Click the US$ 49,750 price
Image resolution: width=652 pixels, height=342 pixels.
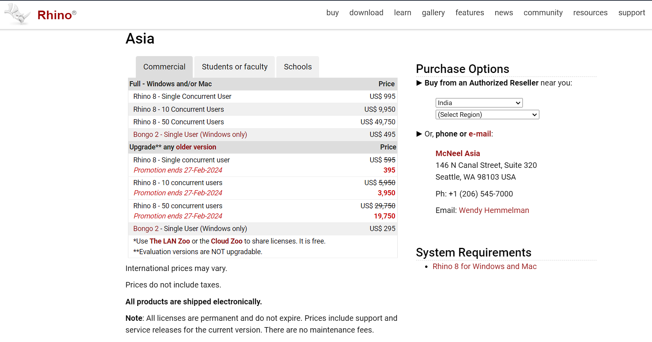(378, 122)
